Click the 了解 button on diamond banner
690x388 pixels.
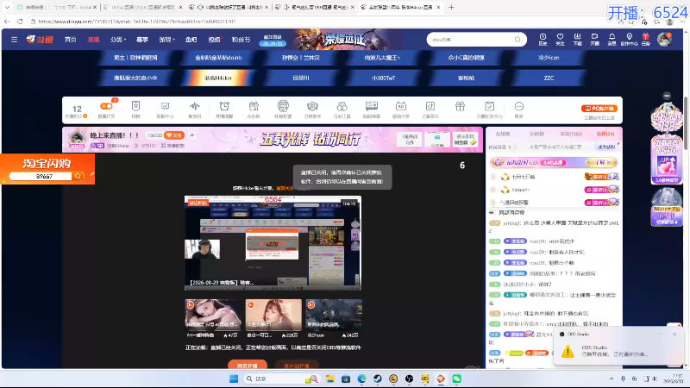click(601, 162)
